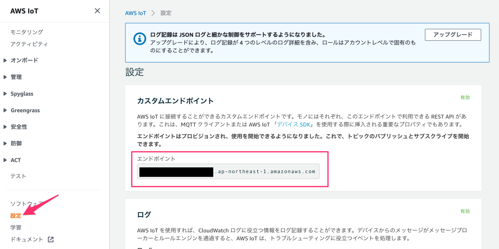The height and width of the screenshot is (249, 499).
Task: Click the X to close the AWS IoT sidebar
Action: tap(97, 11)
